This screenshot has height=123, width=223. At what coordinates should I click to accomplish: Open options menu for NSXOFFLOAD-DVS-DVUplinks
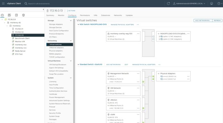coord(188,34)
